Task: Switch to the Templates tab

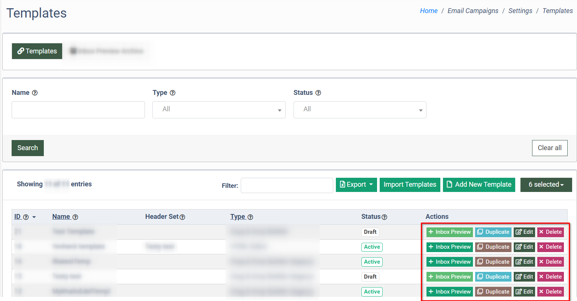Action: click(x=37, y=51)
